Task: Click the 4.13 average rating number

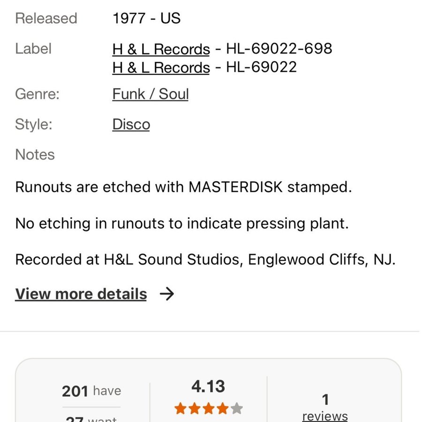Action: tap(208, 387)
